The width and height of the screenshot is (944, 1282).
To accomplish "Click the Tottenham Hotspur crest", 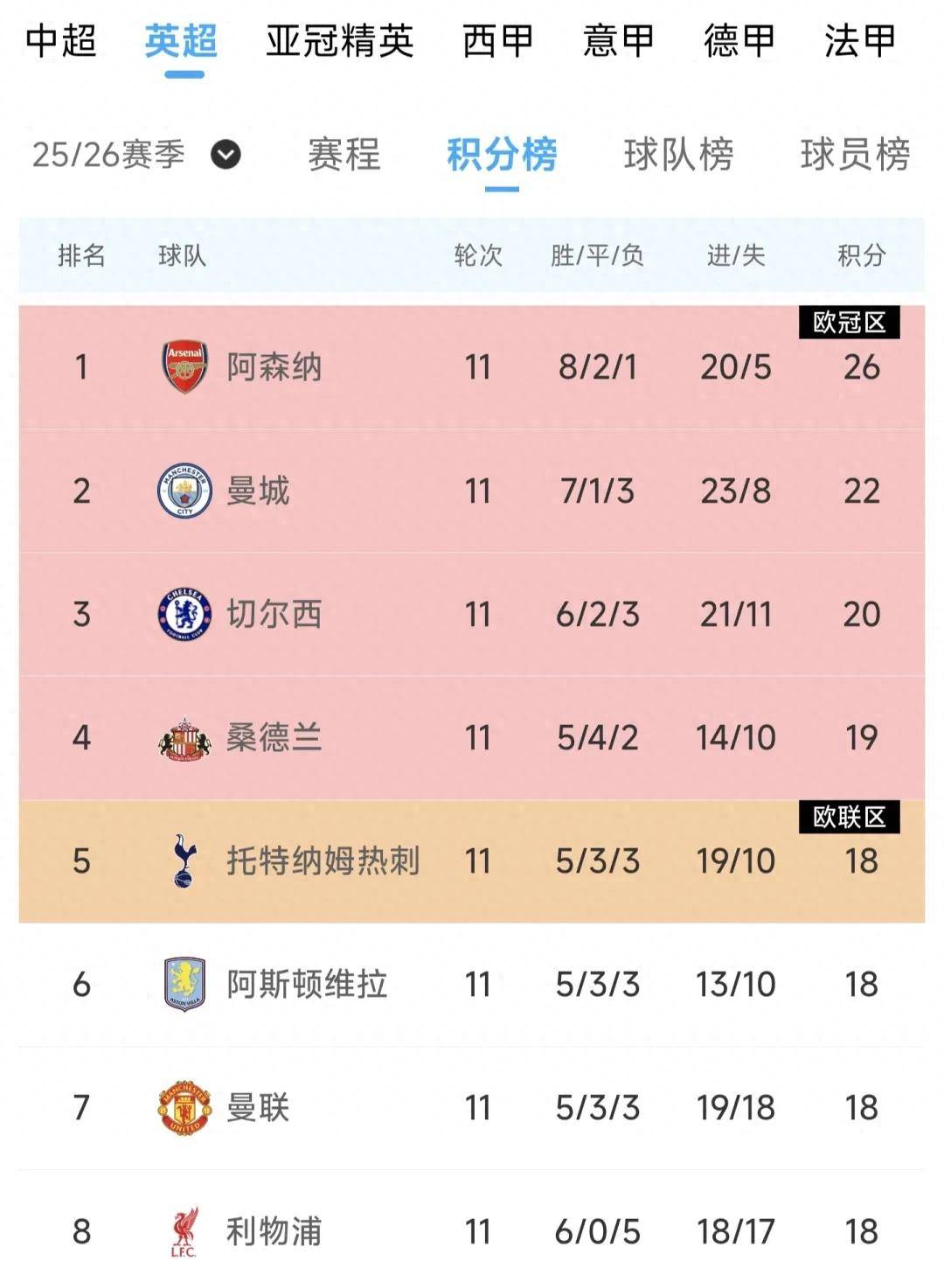I will pyautogui.click(x=184, y=861).
